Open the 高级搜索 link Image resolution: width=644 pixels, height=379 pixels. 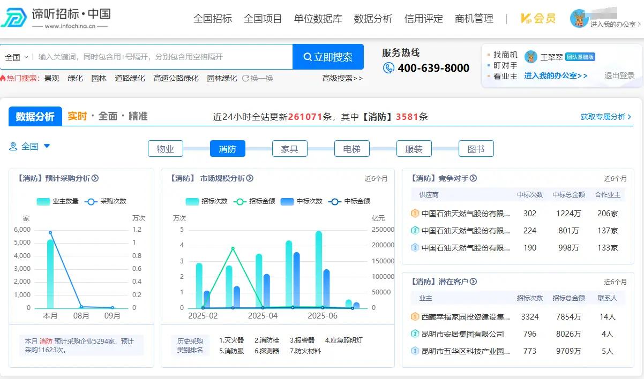tap(342, 78)
